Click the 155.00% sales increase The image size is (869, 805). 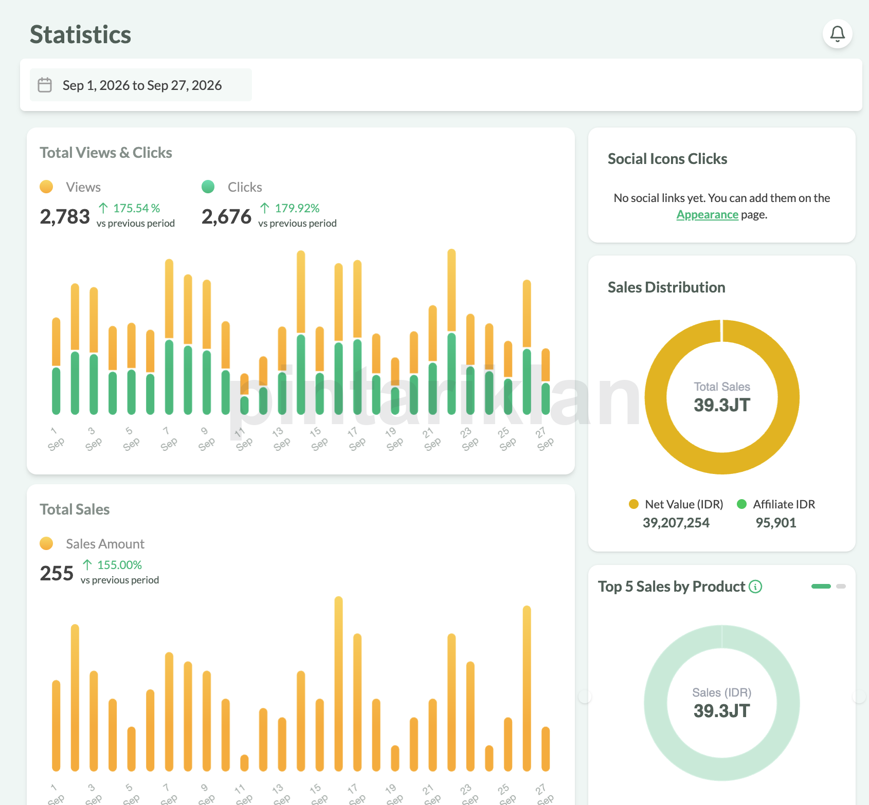(x=119, y=565)
